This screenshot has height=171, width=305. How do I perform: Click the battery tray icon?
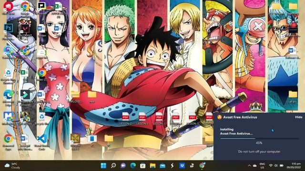pyautogui.click(x=282, y=166)
